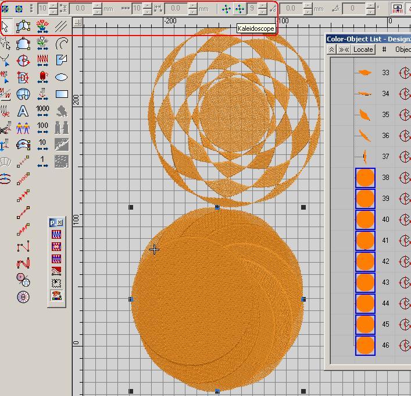The width and height of the screenshot is (411, 396).
Task: Click the red zigzag travel by segment icon
Action: click(x=42, y=61)
